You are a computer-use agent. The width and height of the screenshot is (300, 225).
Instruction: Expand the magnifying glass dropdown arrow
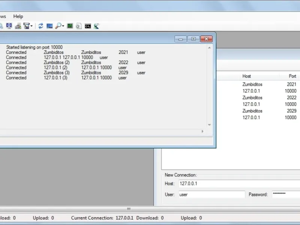tap(63, 26)
